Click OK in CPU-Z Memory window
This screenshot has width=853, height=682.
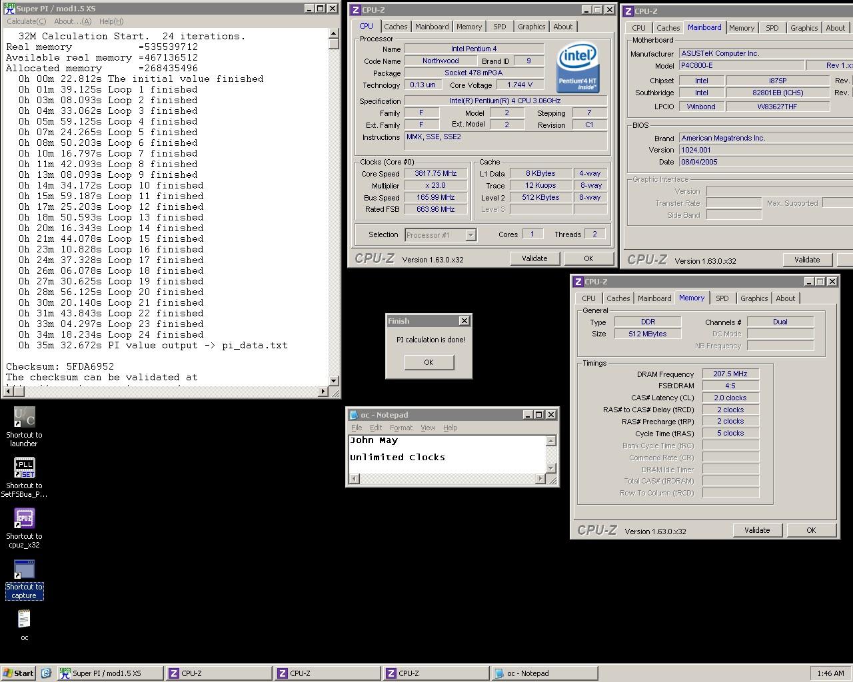(x=811, y=530)
